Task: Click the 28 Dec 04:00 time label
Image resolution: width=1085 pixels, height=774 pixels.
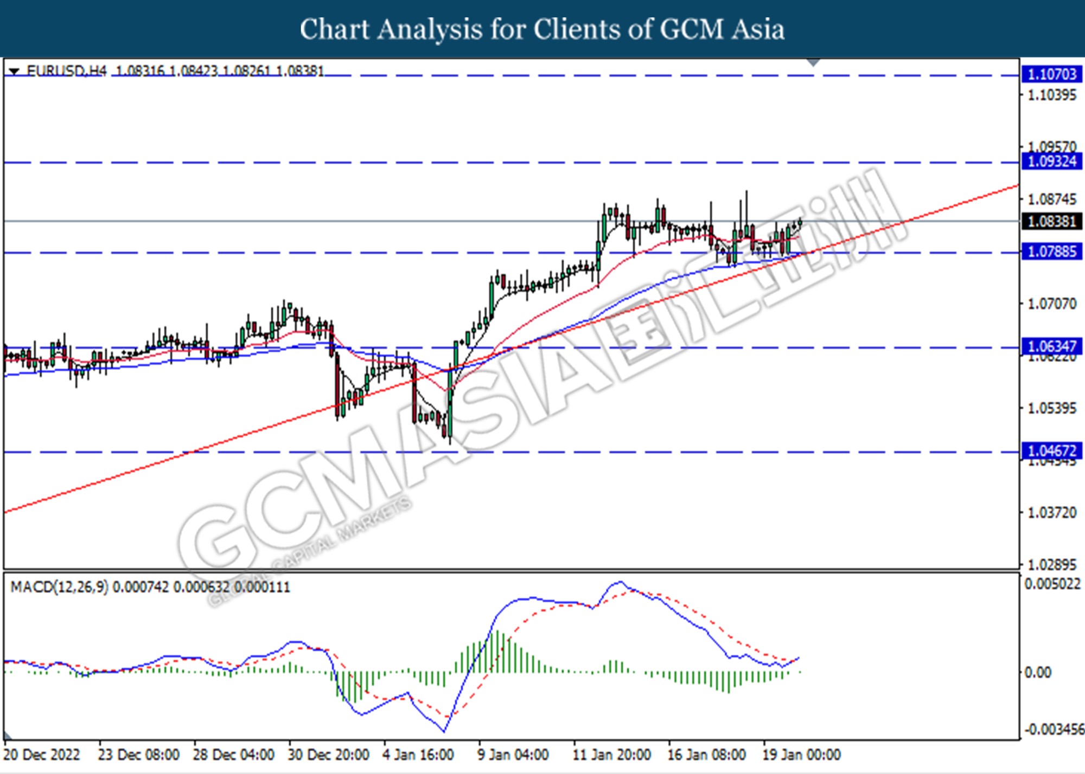Action: 234,754
